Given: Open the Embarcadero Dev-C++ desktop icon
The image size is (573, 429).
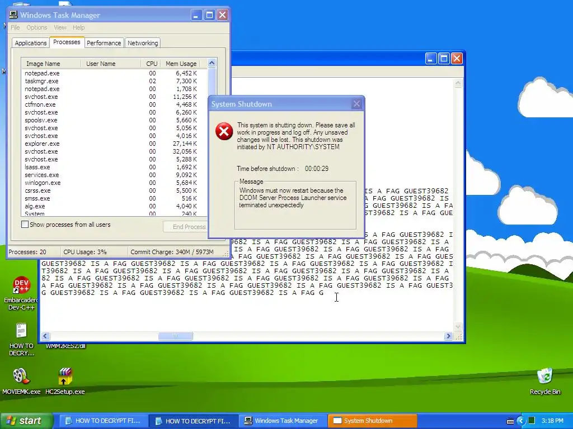Looking at the screenshot, I should (x=21, y=294).
